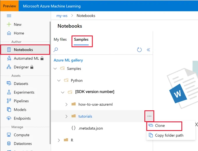198x151 pixels.
Task: Select the Samples tab
Action: click(81, 39)
